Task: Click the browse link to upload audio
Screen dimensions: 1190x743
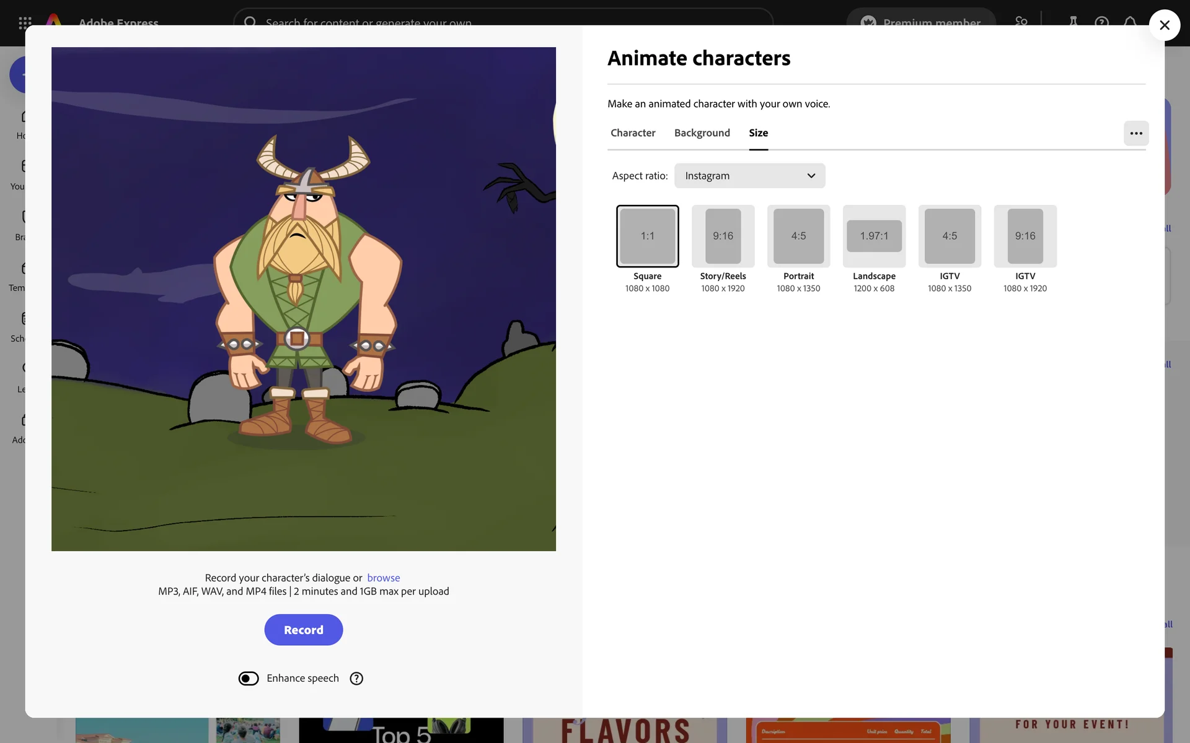Action: [x=383, y=578]
